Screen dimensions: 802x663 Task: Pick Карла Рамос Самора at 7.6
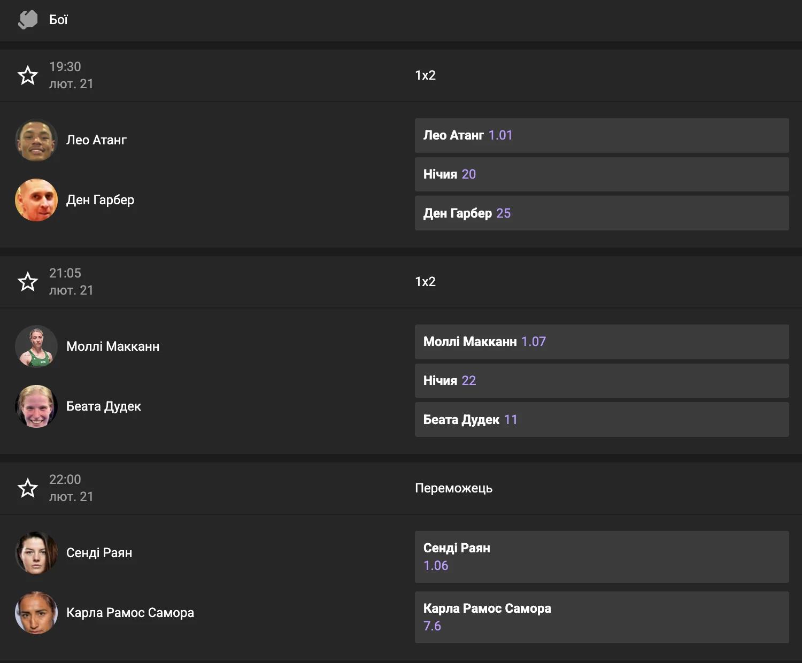(x=601, y=617)
